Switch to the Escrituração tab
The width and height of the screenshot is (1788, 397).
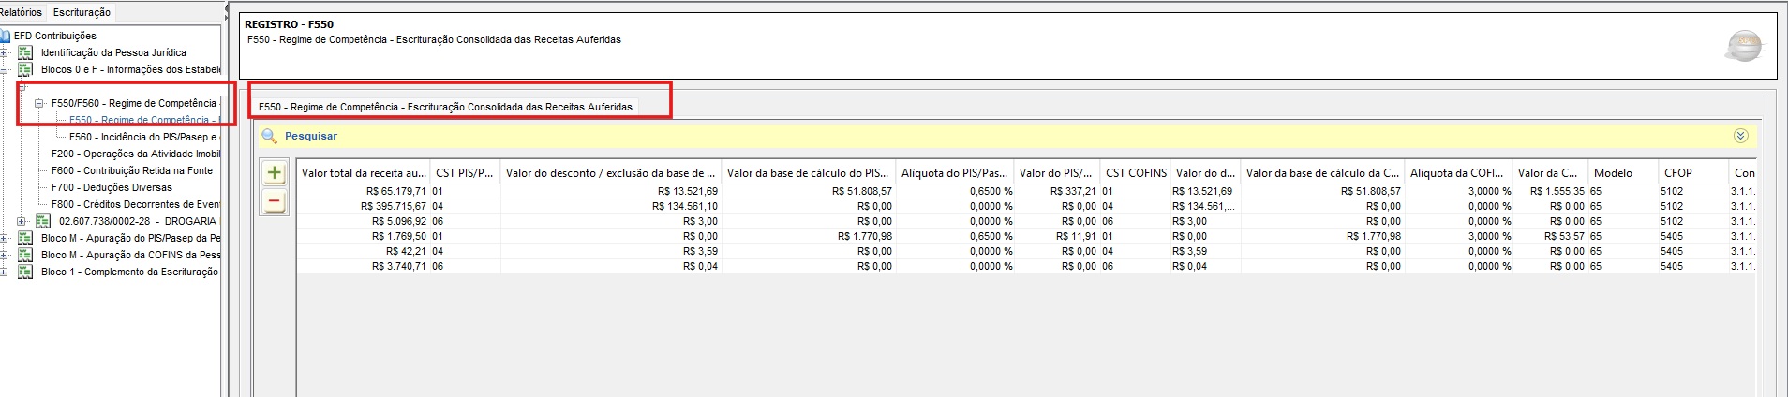click(82, 12)
